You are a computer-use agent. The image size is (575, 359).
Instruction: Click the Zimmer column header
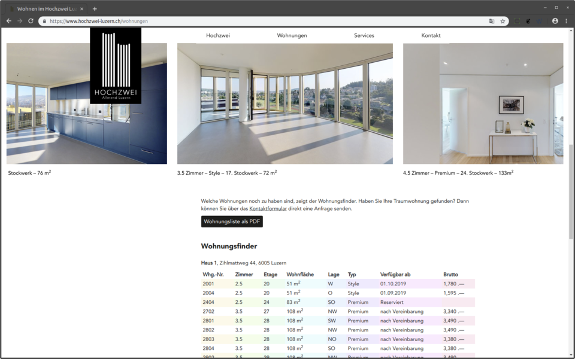[244, 275]
